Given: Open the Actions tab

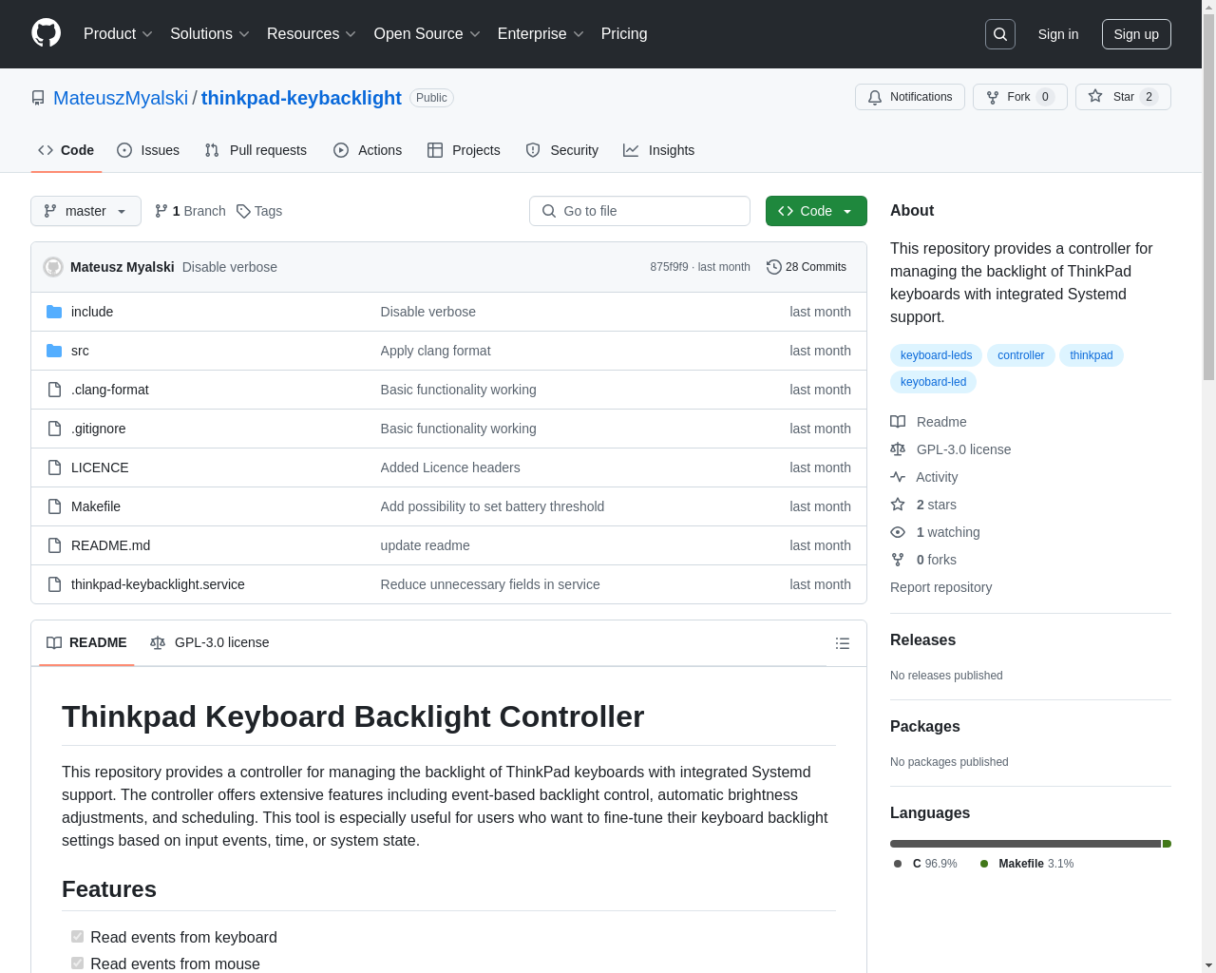Looking at the screenshot, I should (368, 150).
